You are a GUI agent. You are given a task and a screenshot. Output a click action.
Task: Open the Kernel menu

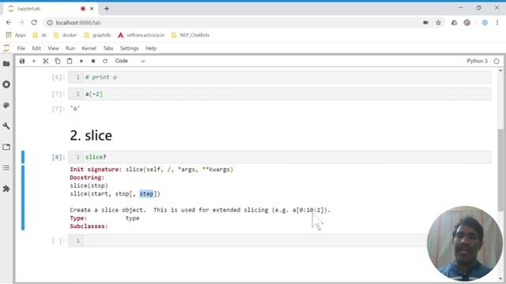click(89, 48)
